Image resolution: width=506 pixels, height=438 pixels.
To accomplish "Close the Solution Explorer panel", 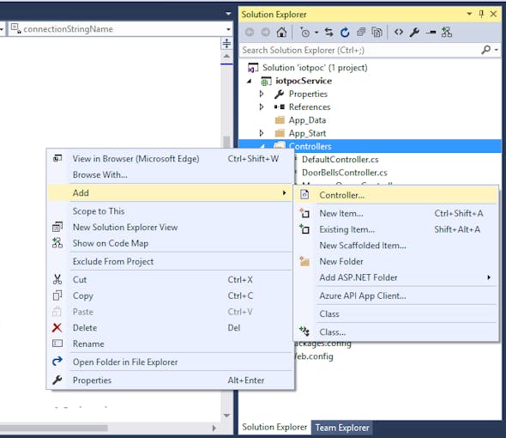I will [493, 14].
